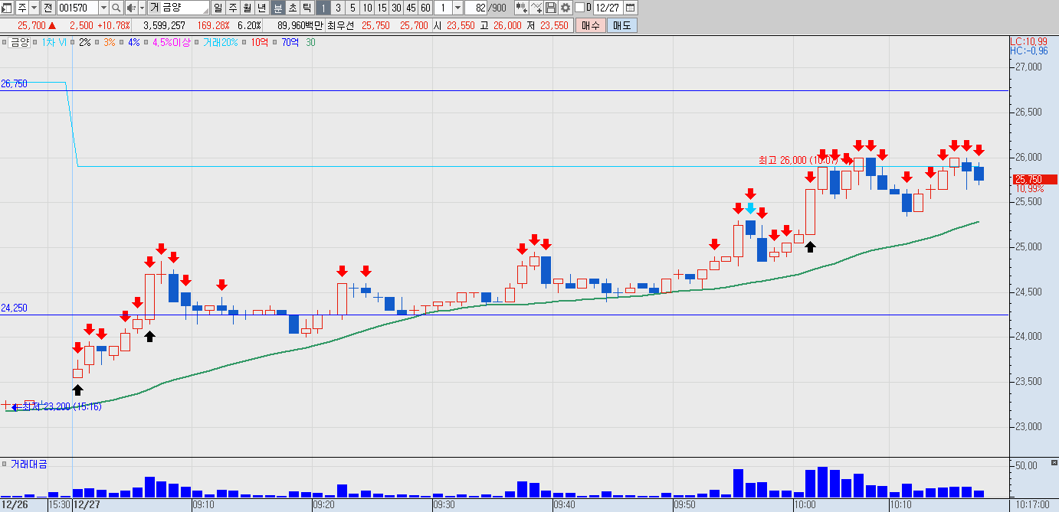Expand the stock code 001570 dropdown
Screen dimensions: 1059x512
[x=103, y=8]
